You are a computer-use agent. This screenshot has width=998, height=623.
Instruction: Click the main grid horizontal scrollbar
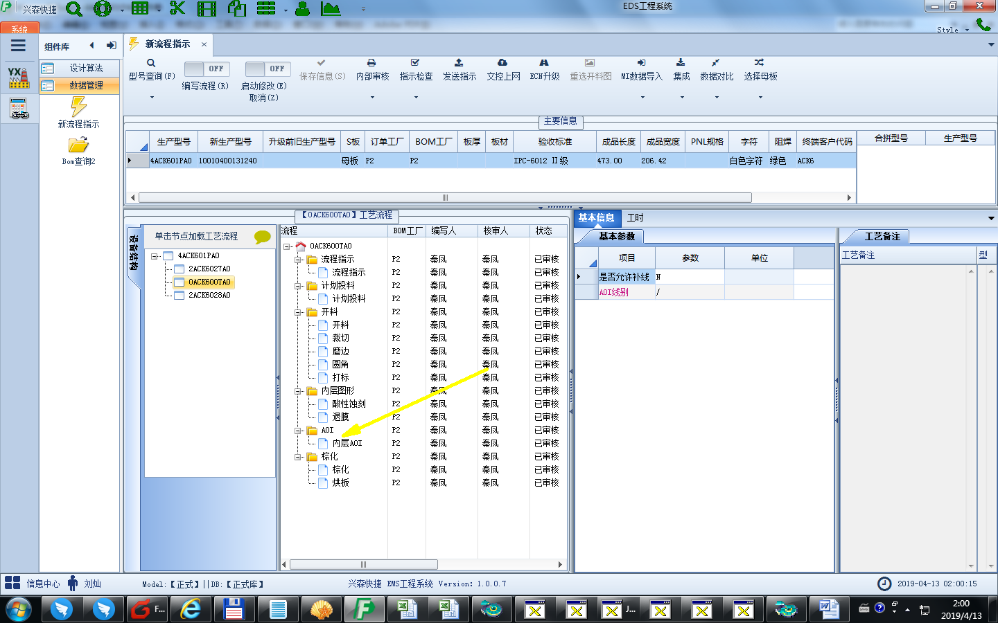(x=445, y=197)
